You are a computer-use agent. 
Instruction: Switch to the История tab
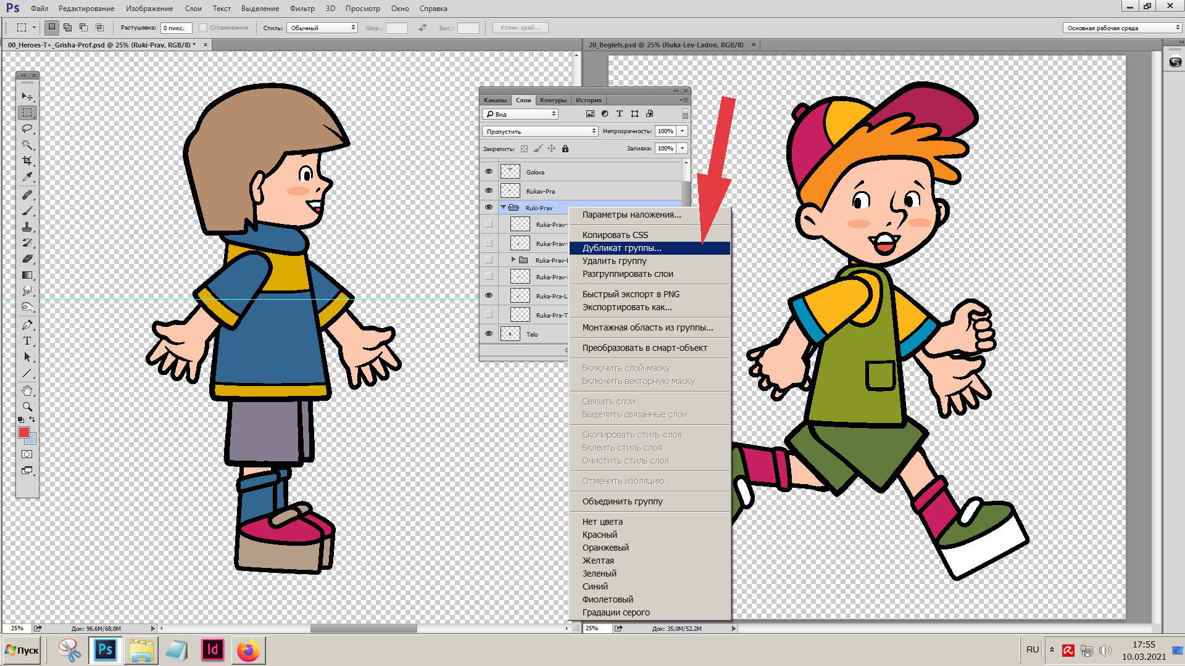(588, 100)
